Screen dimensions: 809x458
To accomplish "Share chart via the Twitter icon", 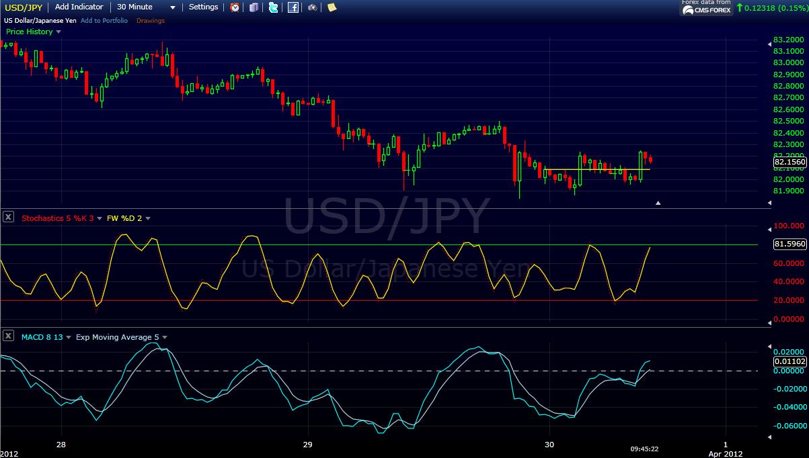I will (x=273, y=7).
